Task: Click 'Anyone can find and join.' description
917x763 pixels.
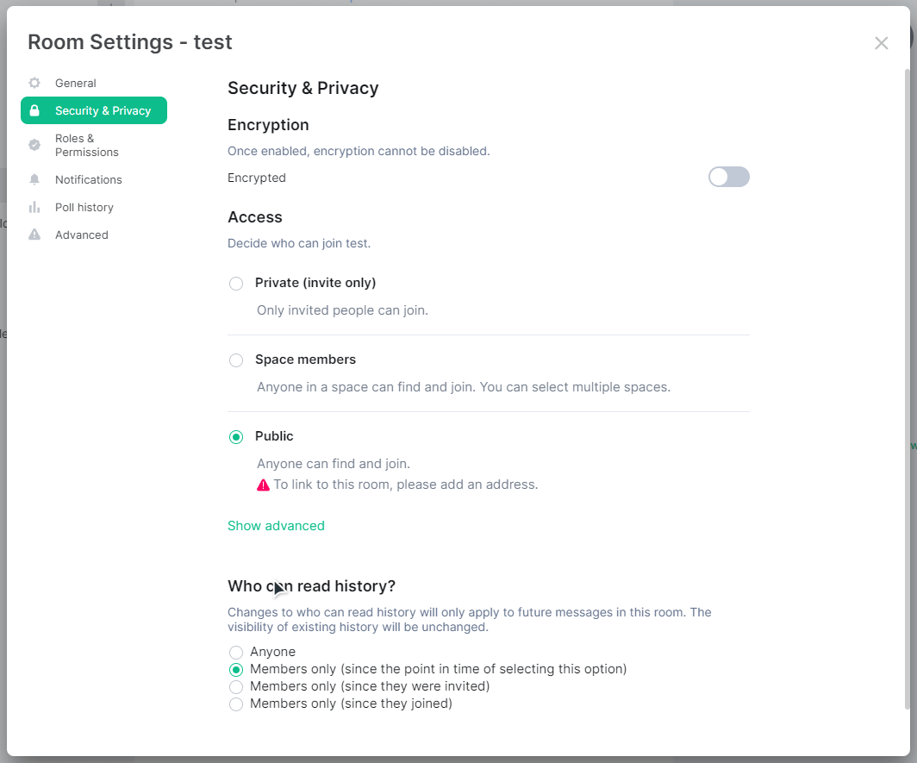Action: click(x=334, y=464)
